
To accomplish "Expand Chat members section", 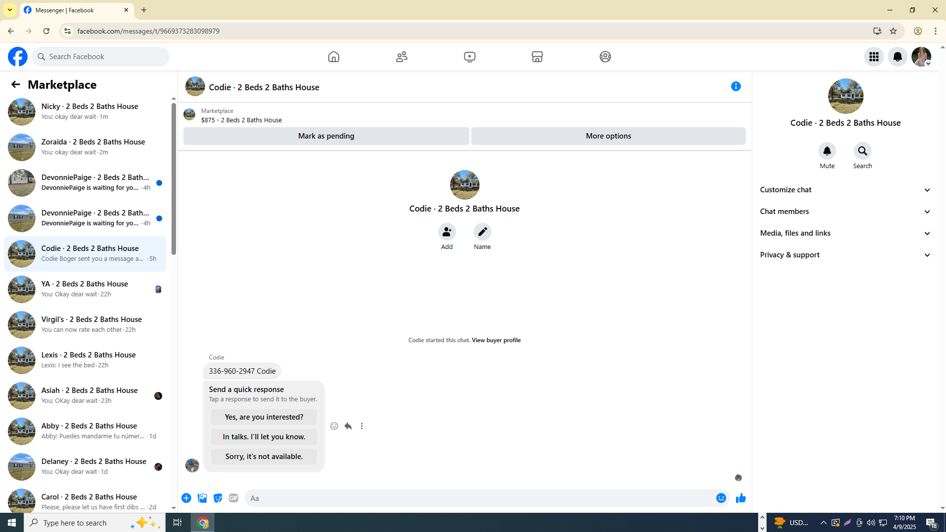I will coord(846,212).
